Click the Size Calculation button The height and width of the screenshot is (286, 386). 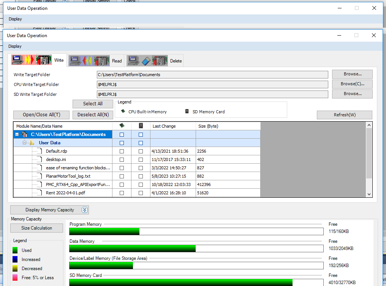[x=36, y=228]
